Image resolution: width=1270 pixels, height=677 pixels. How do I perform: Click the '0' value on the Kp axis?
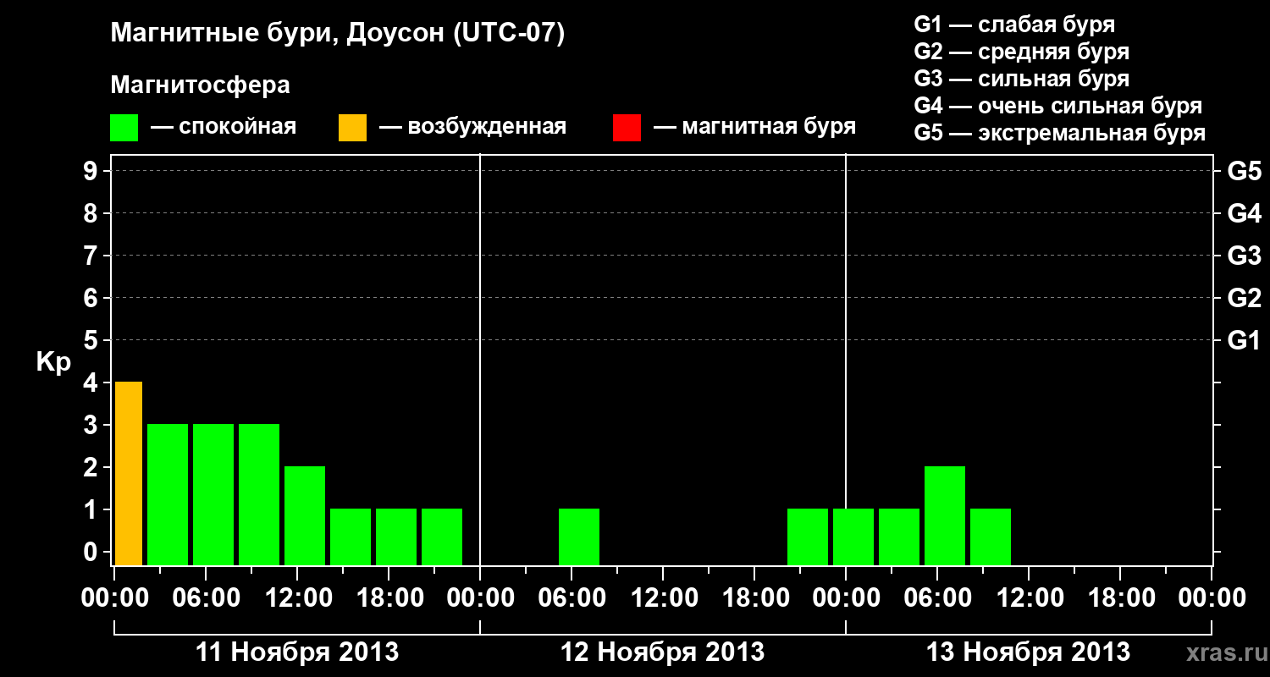click(x=92, y=552)
